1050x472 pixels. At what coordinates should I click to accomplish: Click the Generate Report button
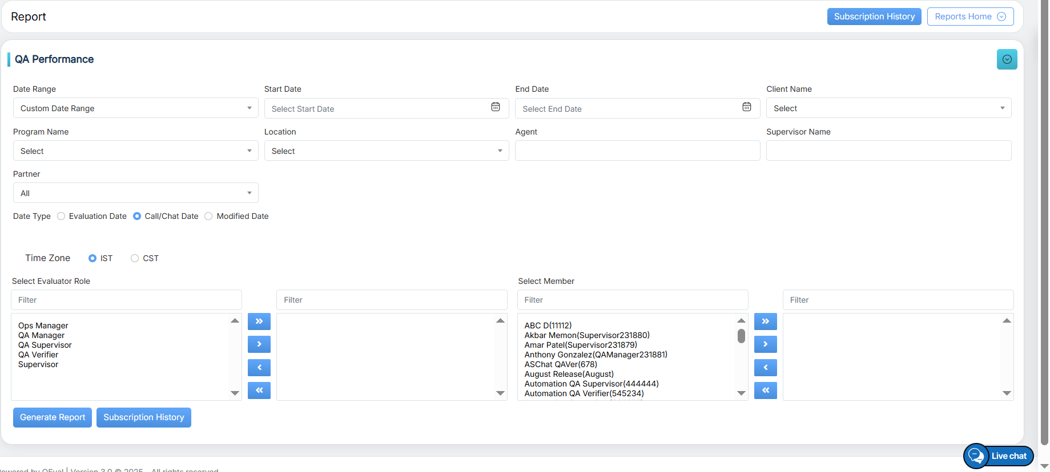pyautogui.click(x=53, y=417)
